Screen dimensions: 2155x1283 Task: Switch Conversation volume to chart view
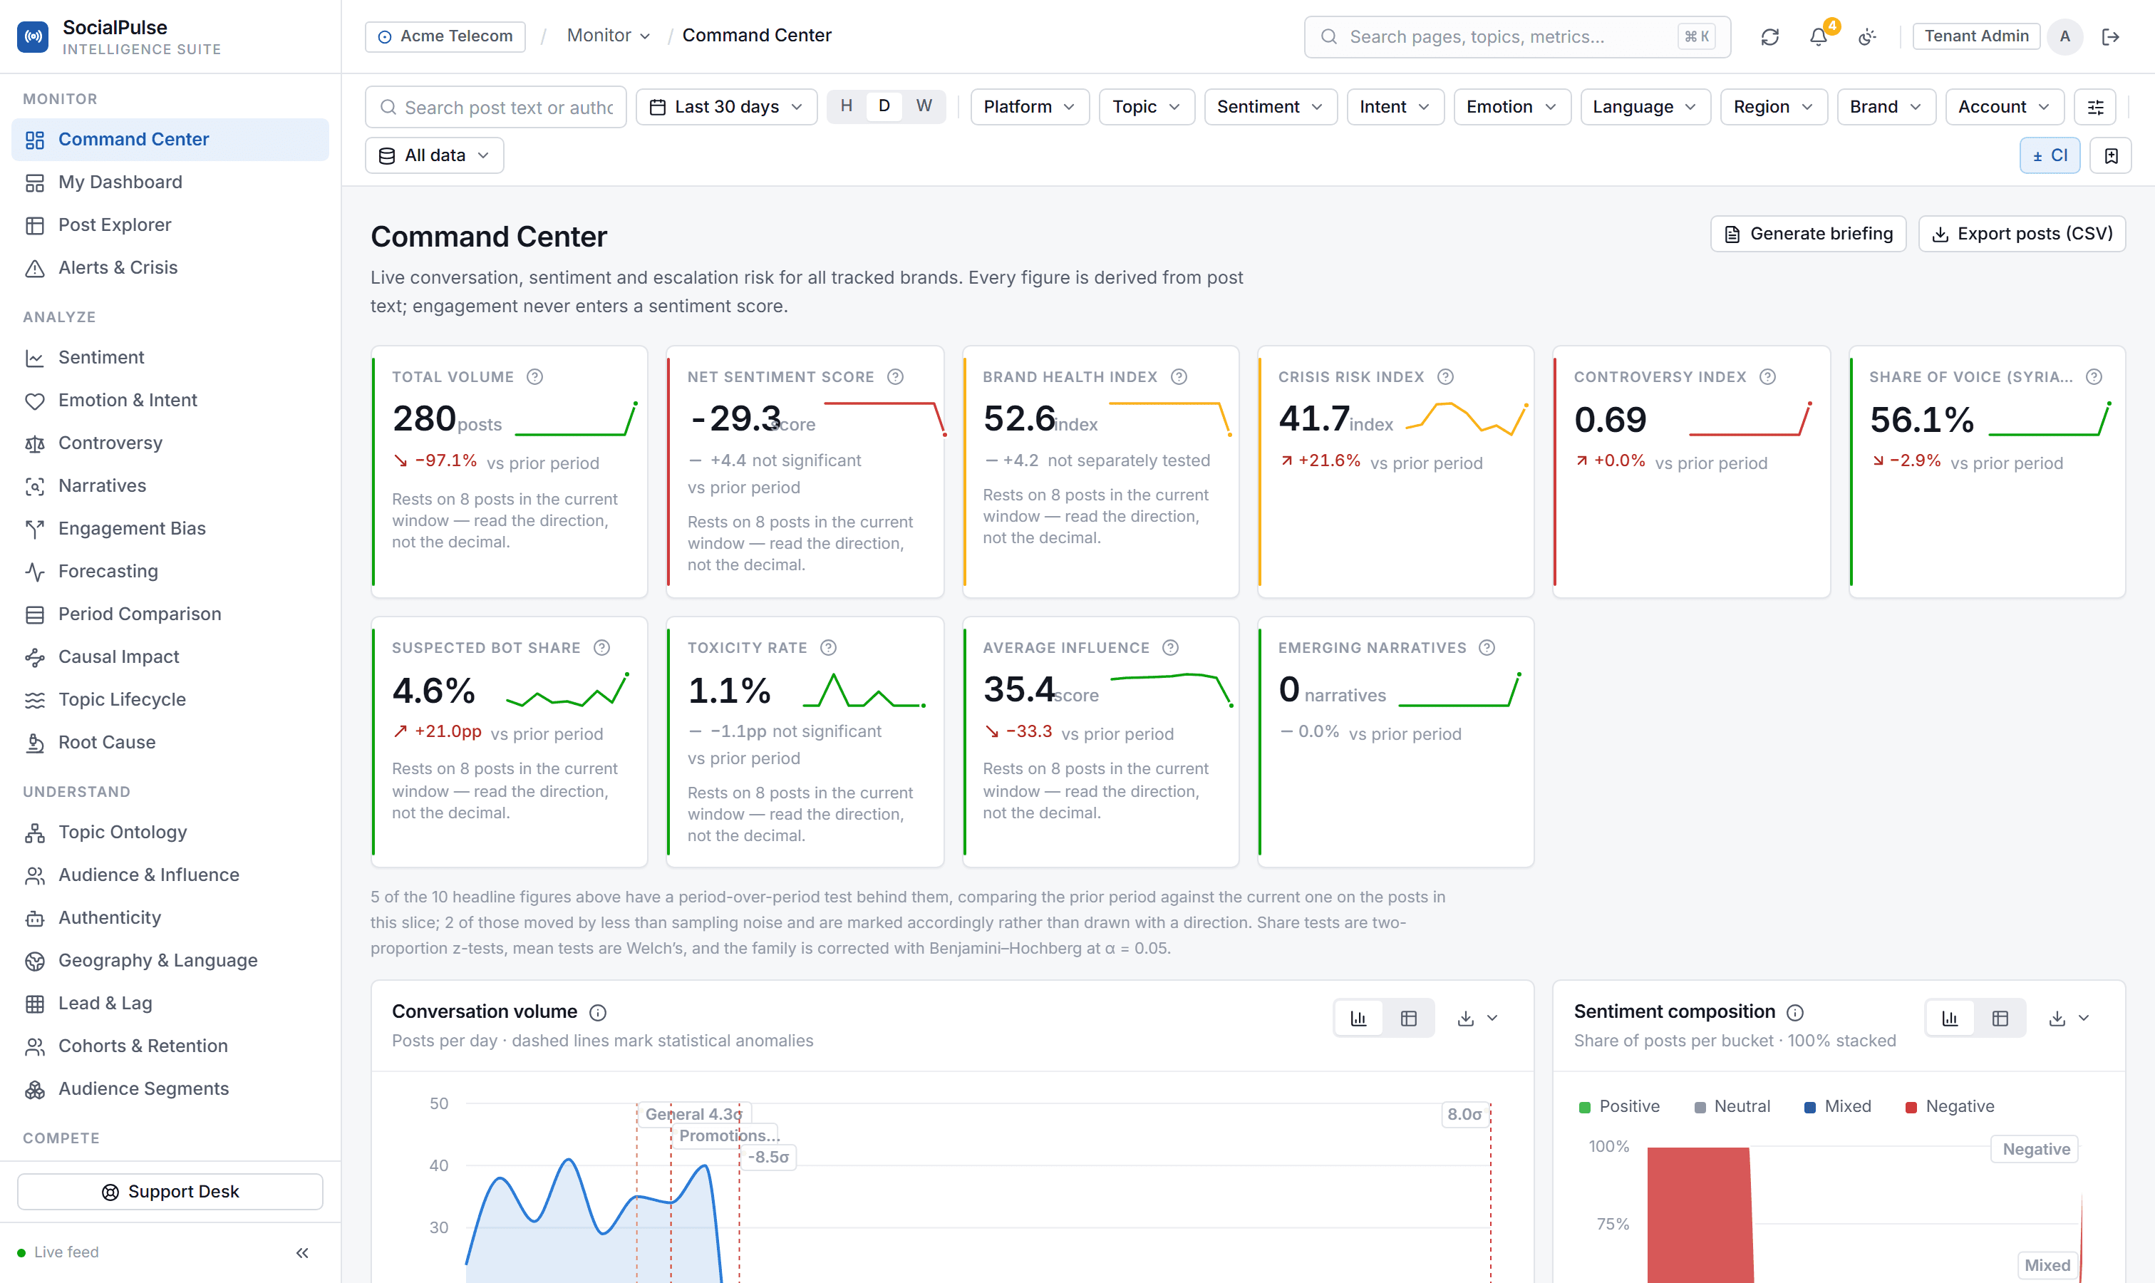[x=1358, y=1019]
